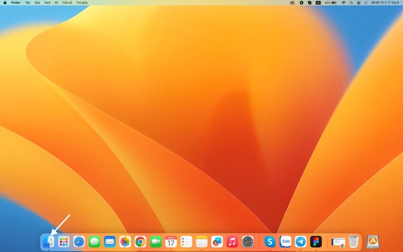Click the status icon with red dot
The height and width of the screenshot is (252, 403).
pos(292,3)
